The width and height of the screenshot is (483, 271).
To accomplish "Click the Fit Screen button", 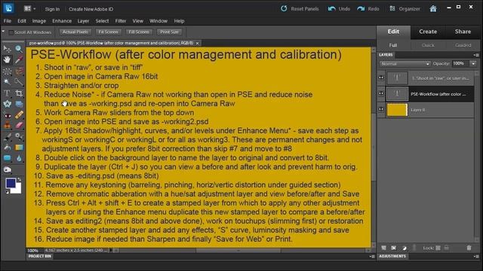I will tap(108, 32).
